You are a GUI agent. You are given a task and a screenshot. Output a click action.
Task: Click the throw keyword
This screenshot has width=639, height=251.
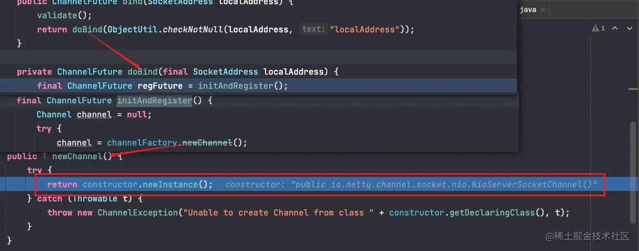pos(60,212)
